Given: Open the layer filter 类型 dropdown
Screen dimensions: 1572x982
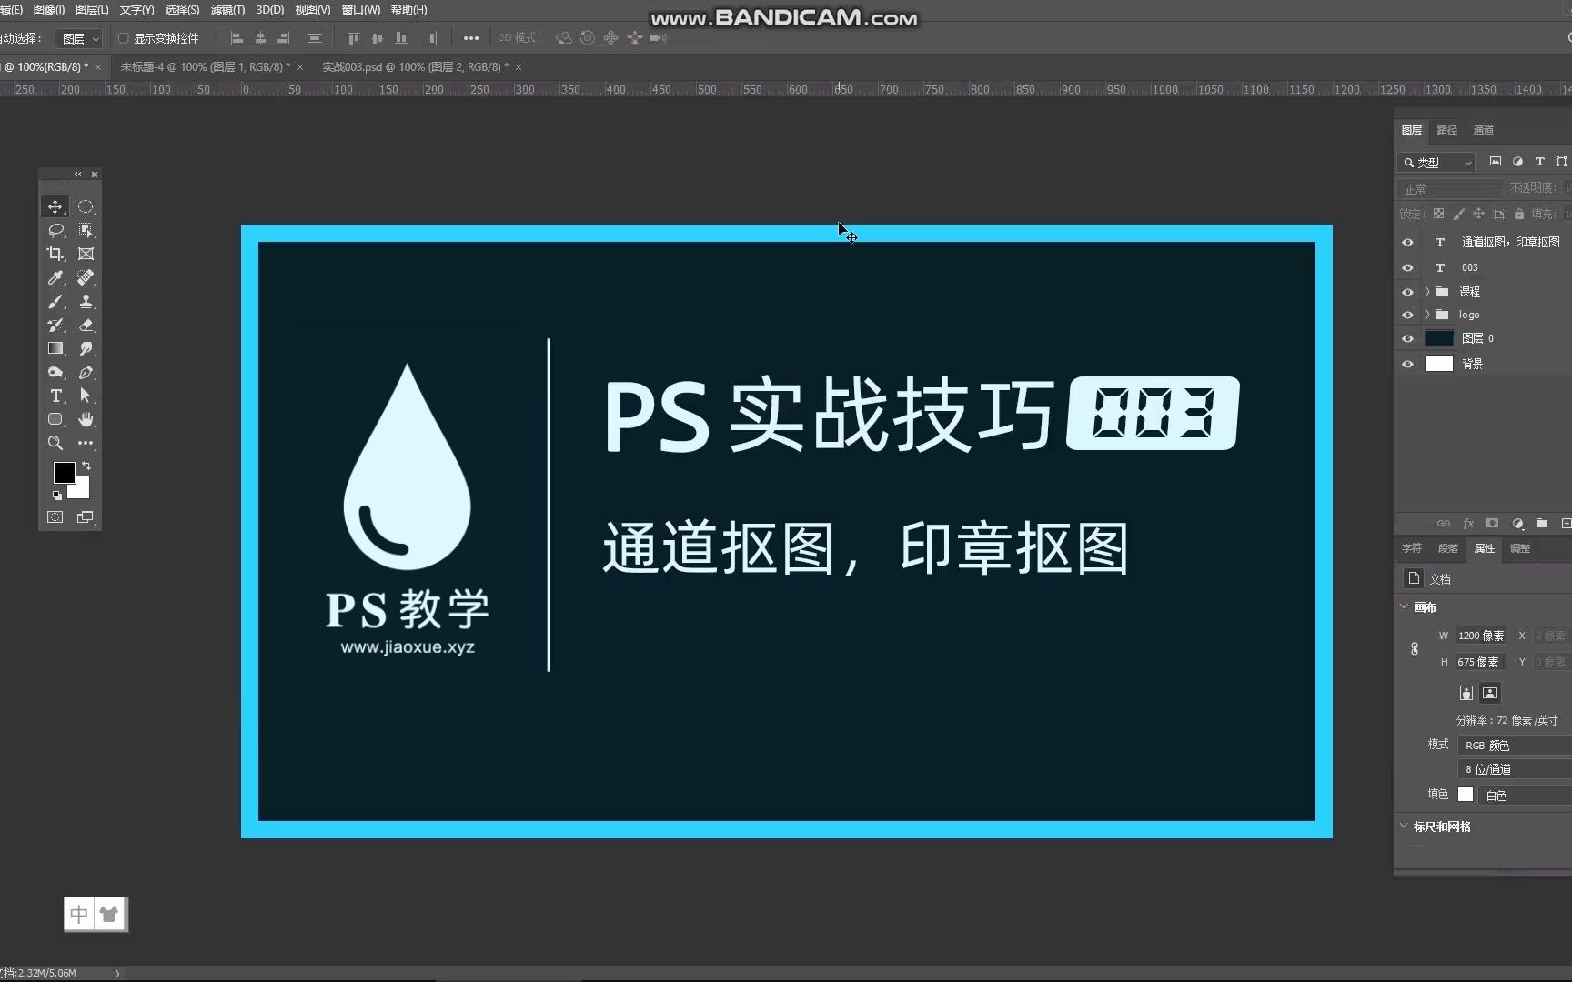Looking at the screenshot, I should coord(1436,162).
